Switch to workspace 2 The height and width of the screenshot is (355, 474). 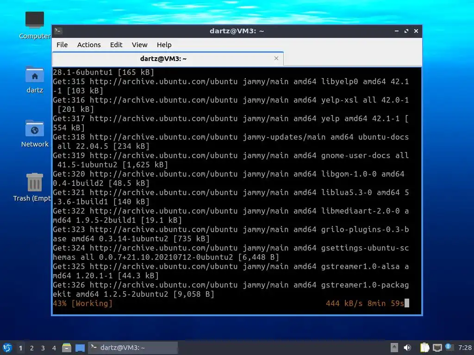coord(32,348)
